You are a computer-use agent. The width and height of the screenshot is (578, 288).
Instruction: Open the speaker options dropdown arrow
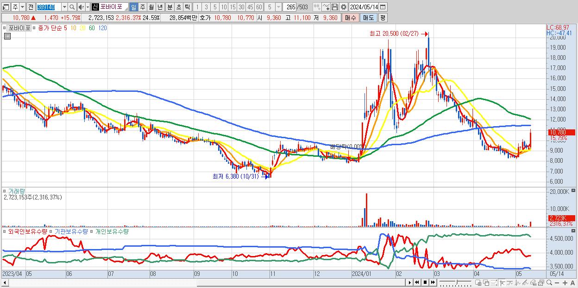88,7
